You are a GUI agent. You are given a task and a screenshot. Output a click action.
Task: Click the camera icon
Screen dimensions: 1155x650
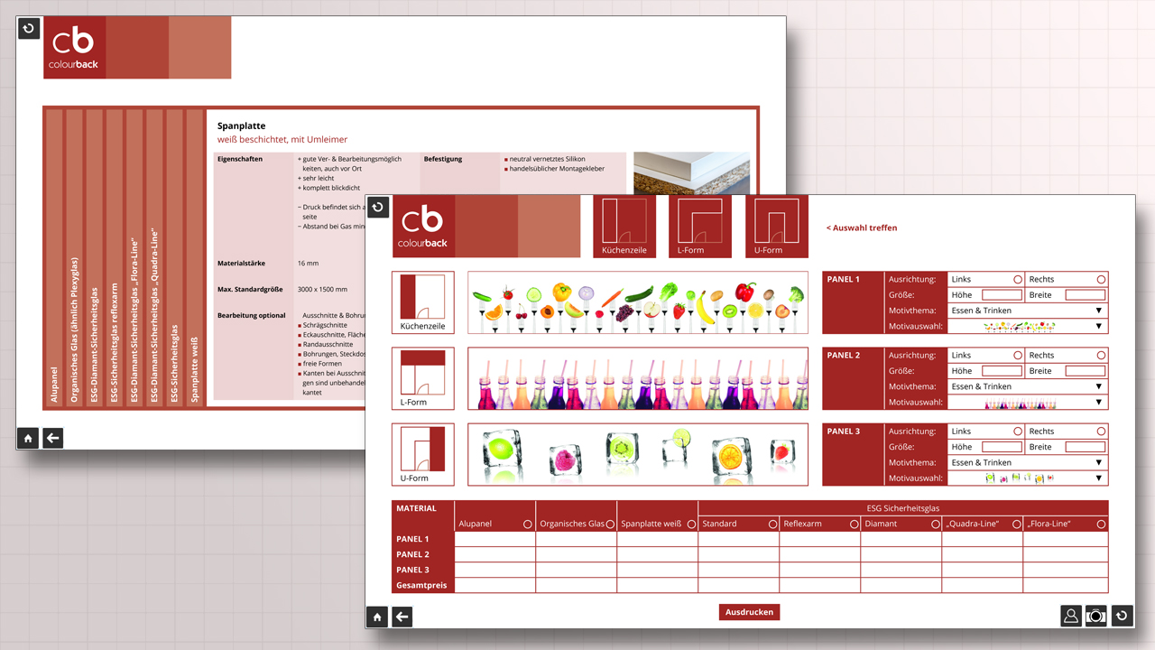pyautogui.click(x=1096, y=616)
